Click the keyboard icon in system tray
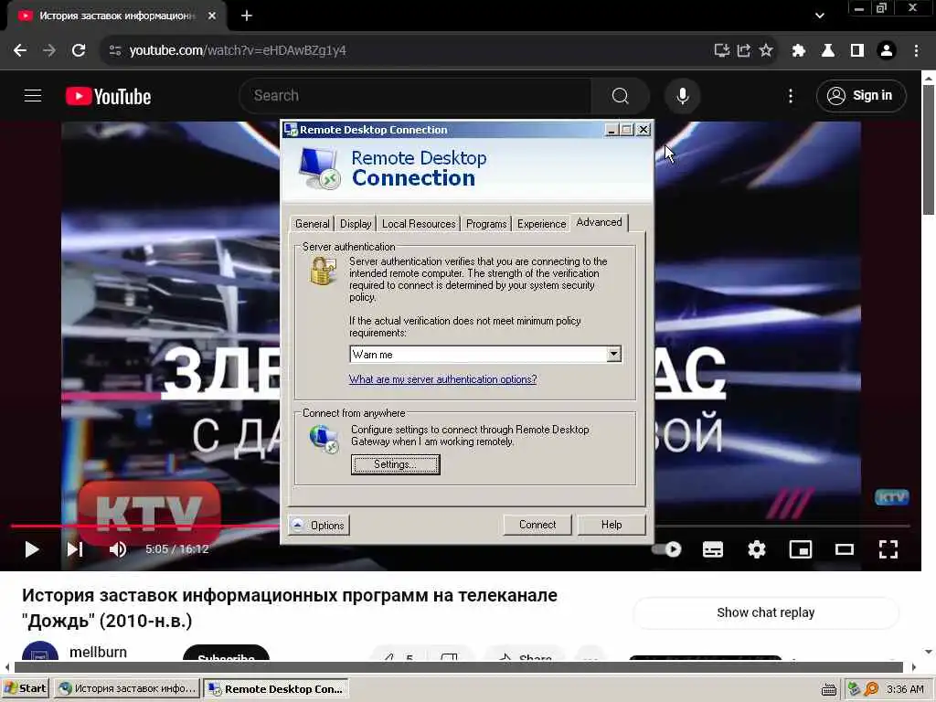The width and height of the screenshot is (936, 702). click(828, 689)
